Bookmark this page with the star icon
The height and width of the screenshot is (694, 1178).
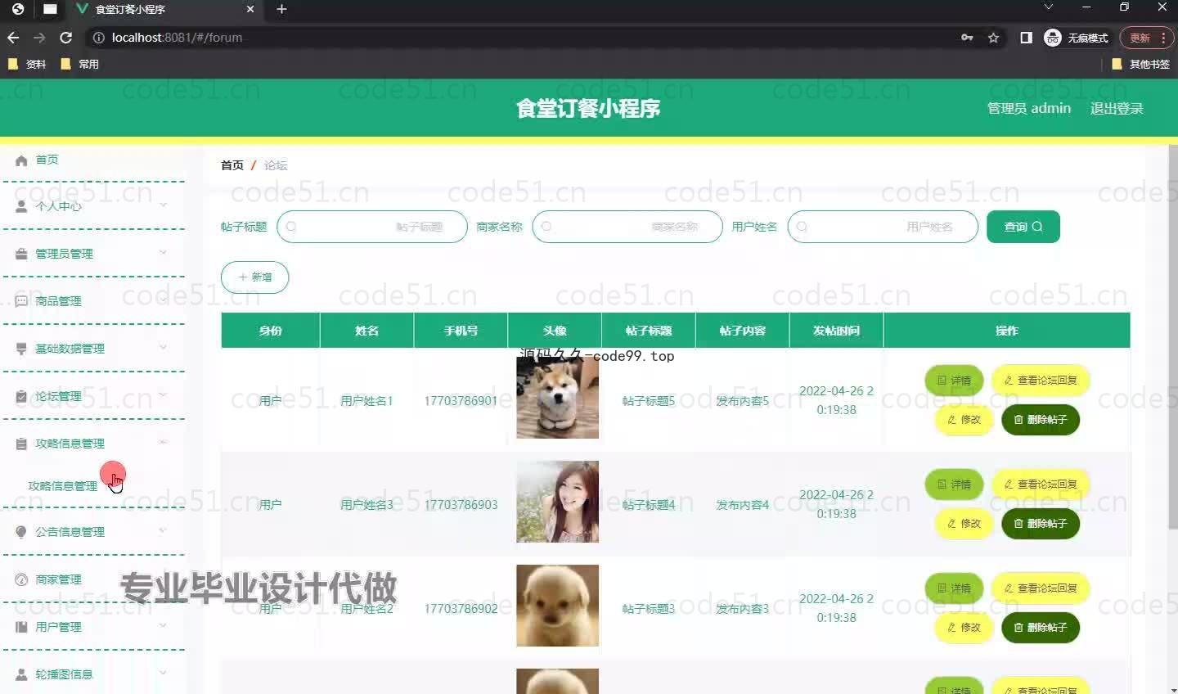point(993,38)
